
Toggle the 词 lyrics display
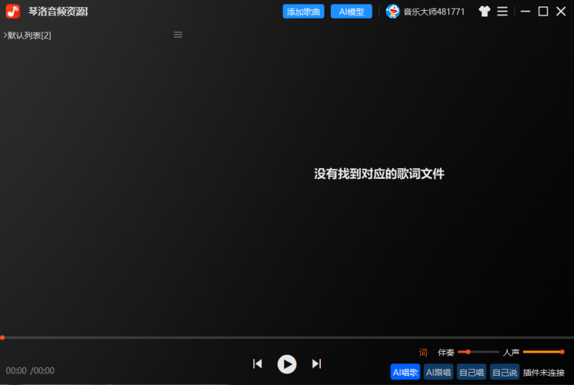click(423, 353)
